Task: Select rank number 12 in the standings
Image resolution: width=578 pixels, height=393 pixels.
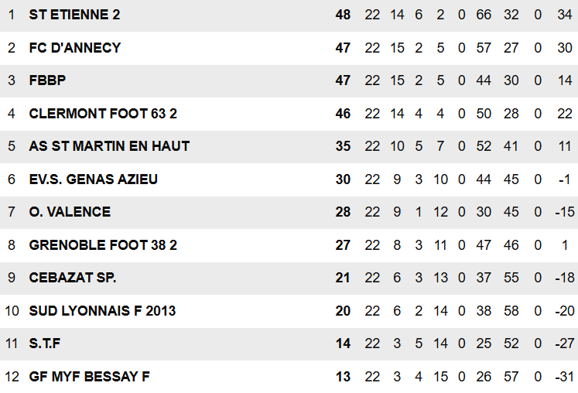Action: (x=12, y=377)
